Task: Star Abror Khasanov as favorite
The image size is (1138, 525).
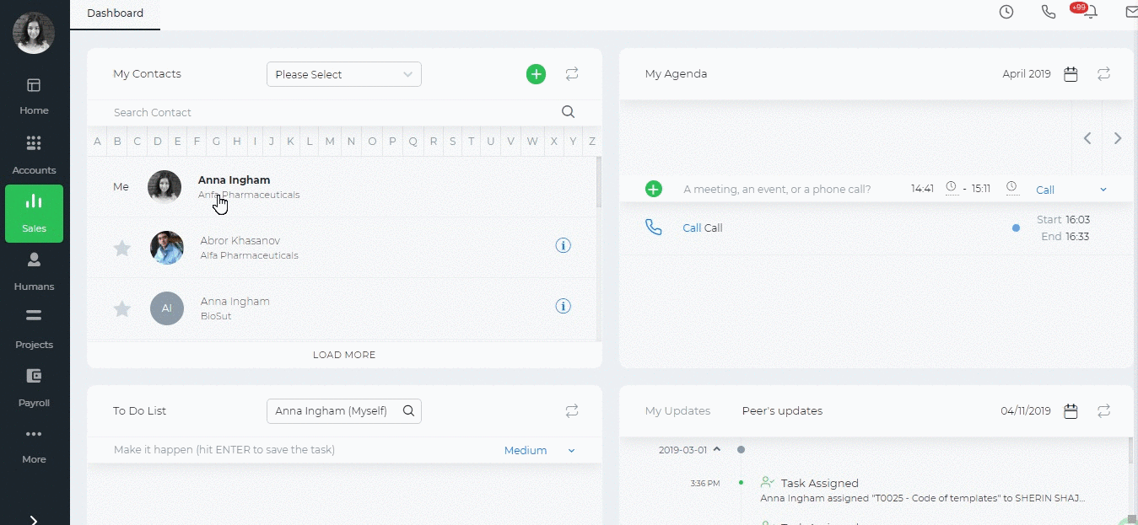Action: pyautogui.click(x=122, y=248)
